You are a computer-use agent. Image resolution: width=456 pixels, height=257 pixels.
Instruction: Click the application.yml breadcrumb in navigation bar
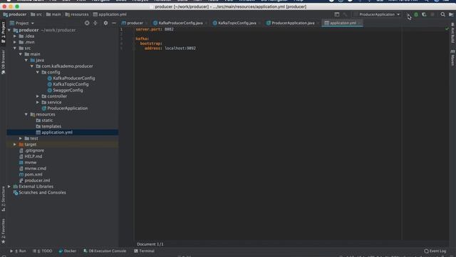pyautogui.click(x=110, y=14)
